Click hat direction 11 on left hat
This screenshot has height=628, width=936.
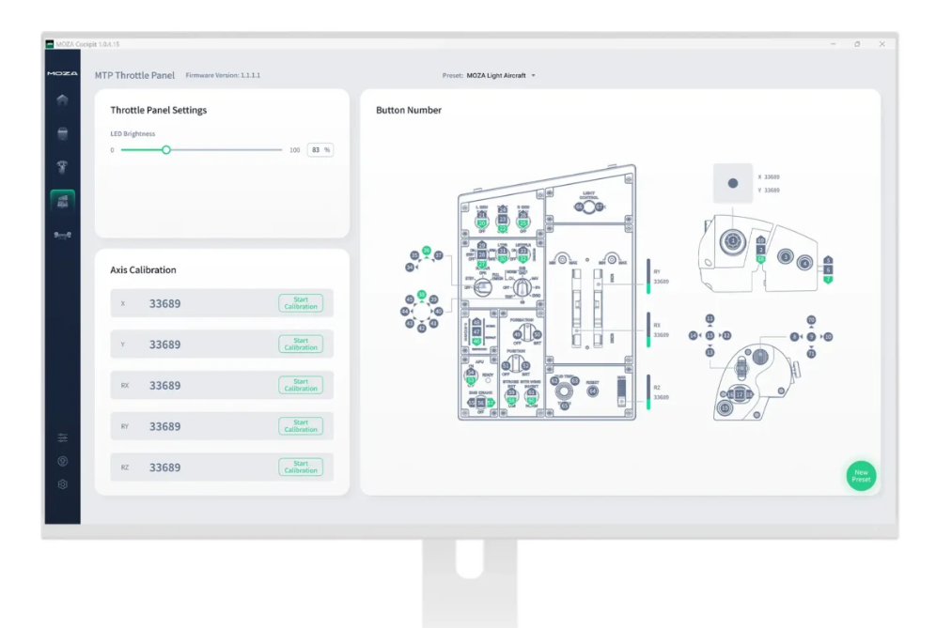(x=710, y=319)
